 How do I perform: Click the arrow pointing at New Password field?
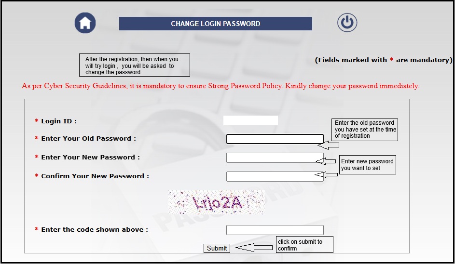point(331,161)
